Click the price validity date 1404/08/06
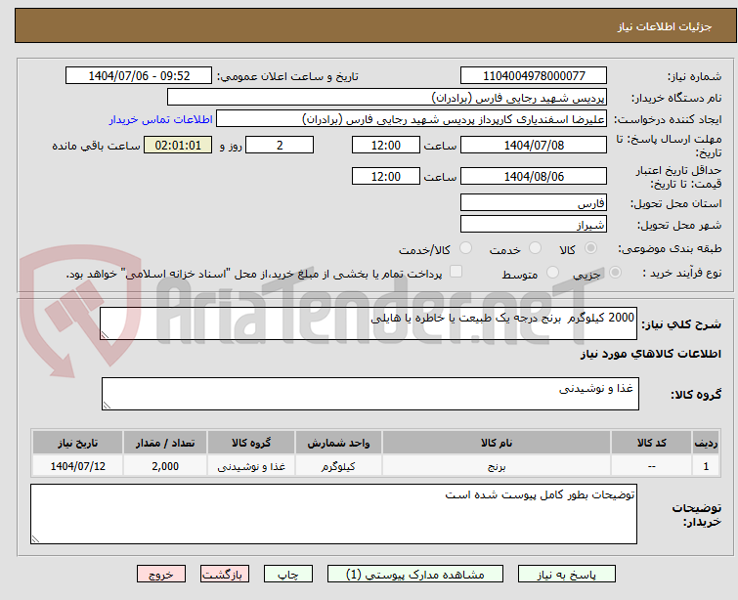This screenshot has height=600, width=738. tap(534, 176)
